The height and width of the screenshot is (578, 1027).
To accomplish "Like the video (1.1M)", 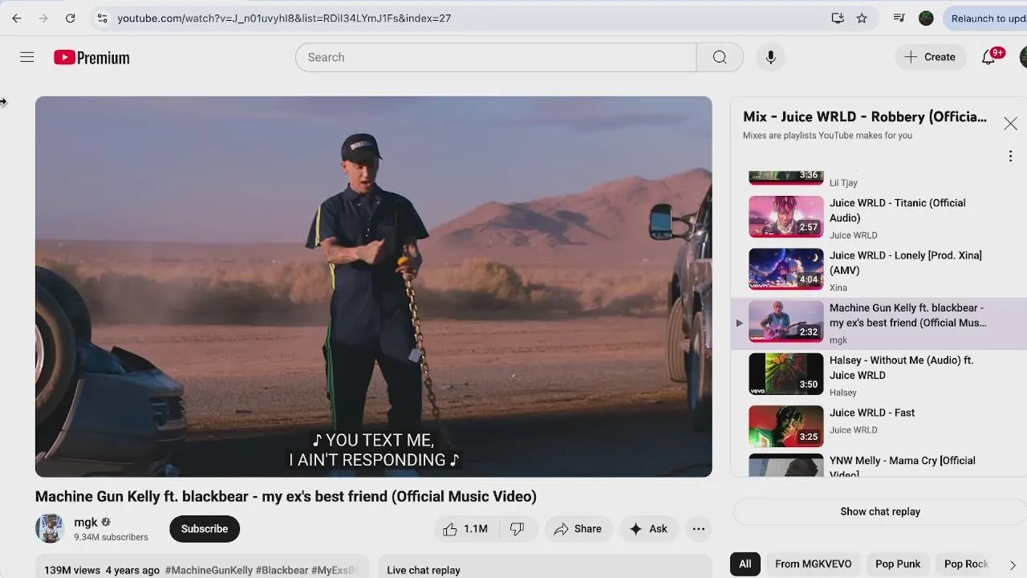I will pos(465,528).
